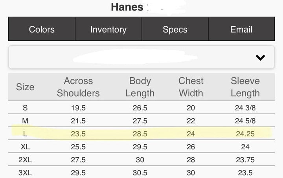283x178 pixels.
Task: Open the Email tab
Action: coord(241,29)
